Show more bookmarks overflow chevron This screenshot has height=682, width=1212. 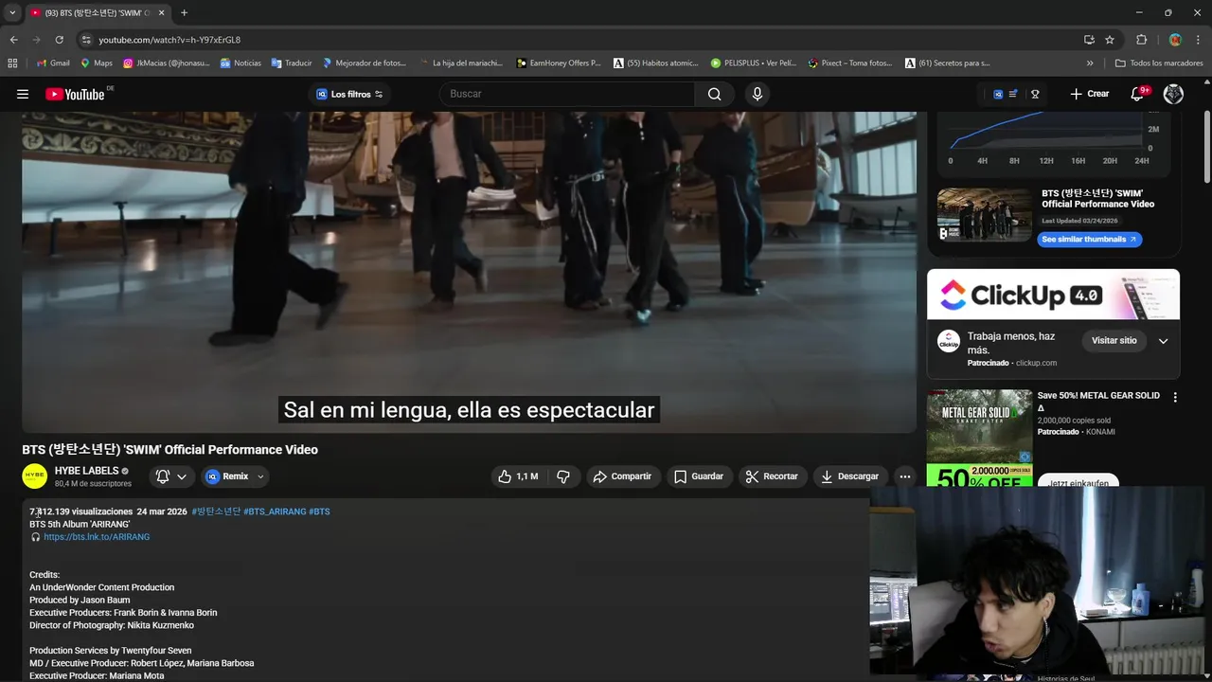tap(1090, 63)
